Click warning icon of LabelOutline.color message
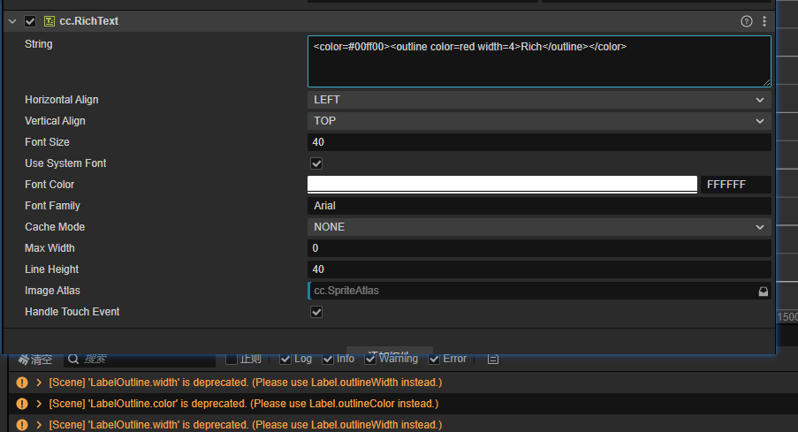 [x=22, y=404]
